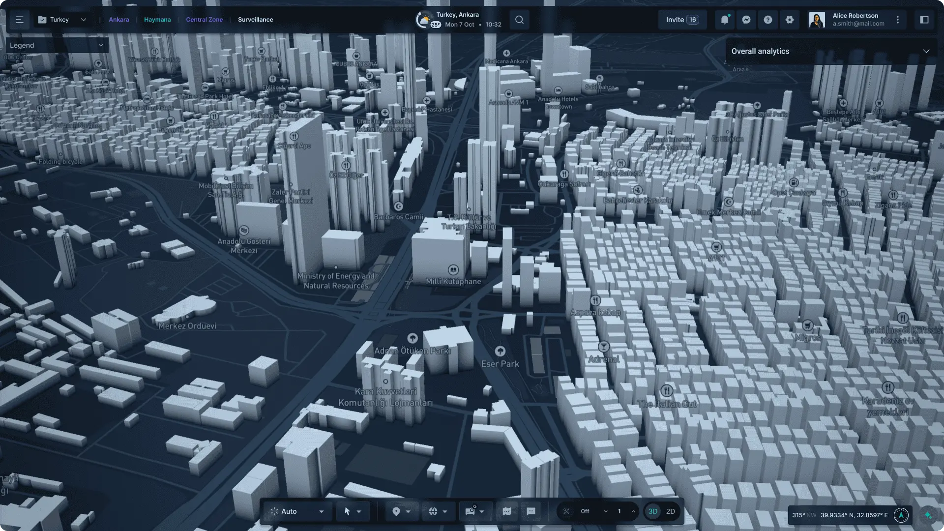
Task: Open the hamburger menu
Action: click(x=19, y=20)
